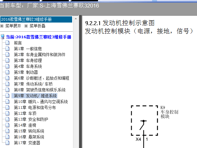Click the computer icon beside 当前:2016款雪佛兰赛欧3维修手册

coord(3,37)
